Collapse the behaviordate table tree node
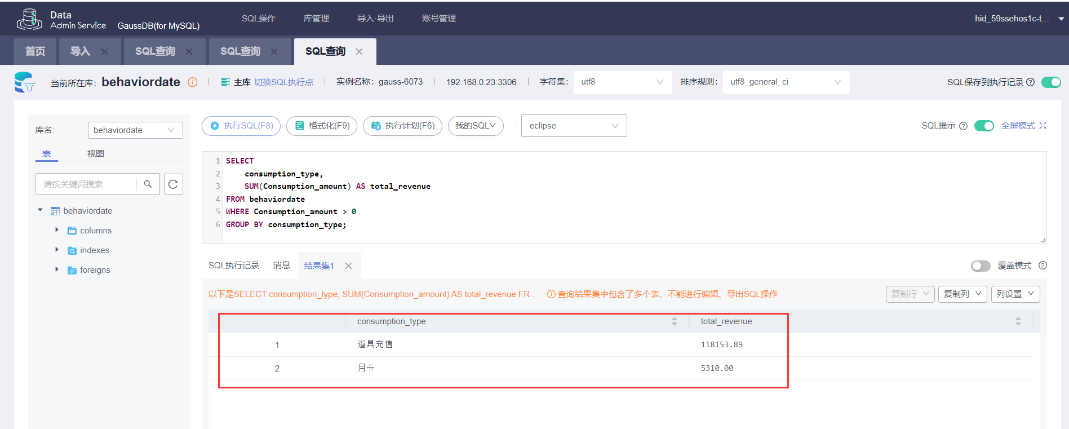 (x=40, y=210)
